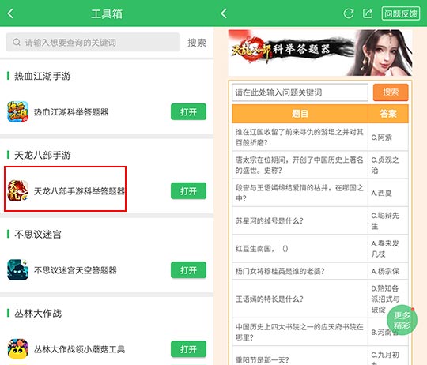The height and width of the screenshot is (365, 427).
Task: Select answer C.阿紫
Action: coord(381,137)
